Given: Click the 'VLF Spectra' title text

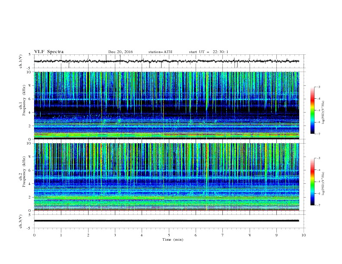Looking at the screenshot, I should (49, 52).
